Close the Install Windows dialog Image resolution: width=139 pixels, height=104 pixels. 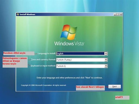click(121, 14)
